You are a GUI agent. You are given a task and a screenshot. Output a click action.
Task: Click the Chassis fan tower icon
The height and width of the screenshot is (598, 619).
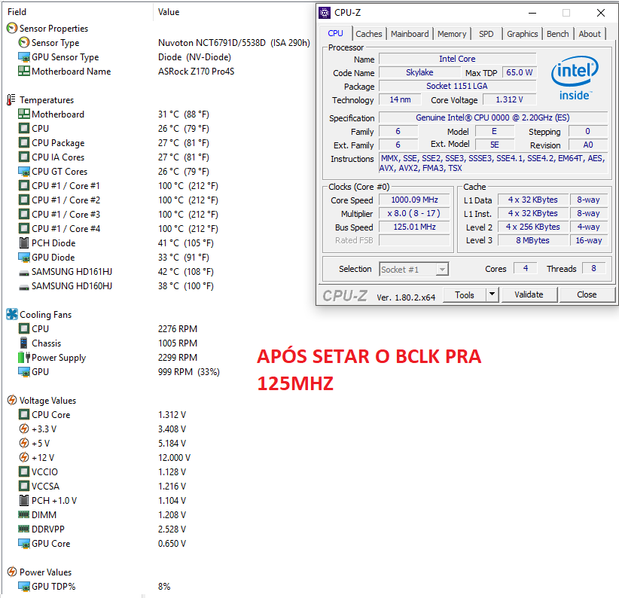pos(24,343)
